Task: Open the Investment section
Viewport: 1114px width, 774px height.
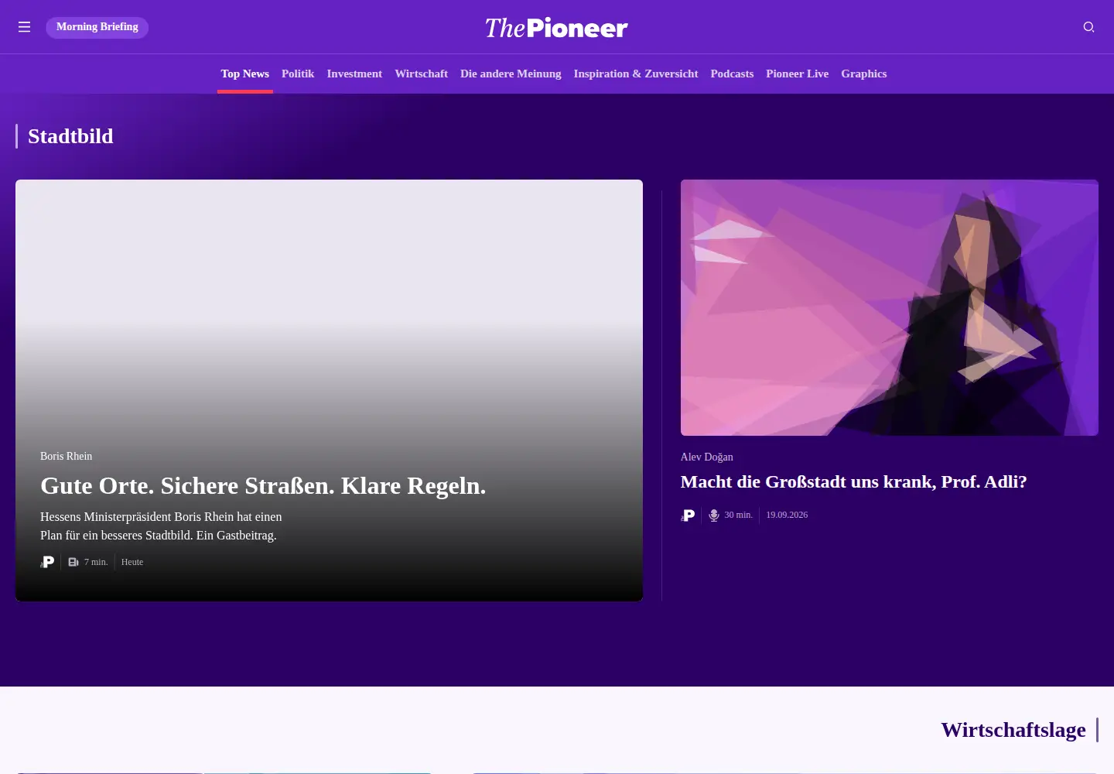Action: pos(354,74)
